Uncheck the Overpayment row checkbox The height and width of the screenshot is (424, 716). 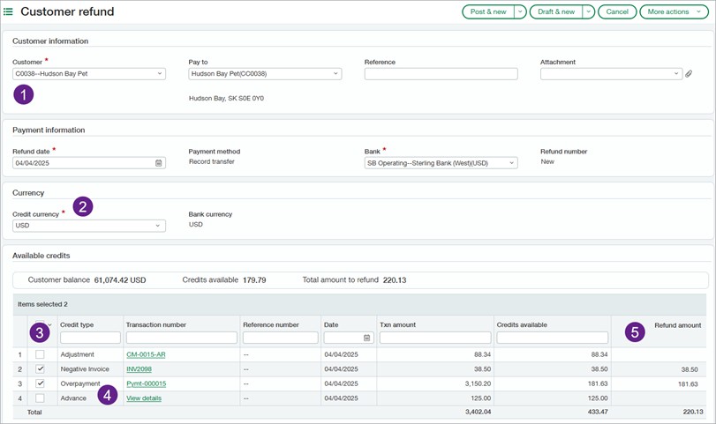click(40, 383)
